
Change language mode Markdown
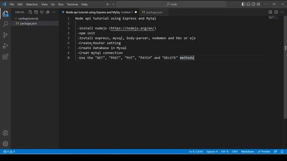[x=248, y=152]
